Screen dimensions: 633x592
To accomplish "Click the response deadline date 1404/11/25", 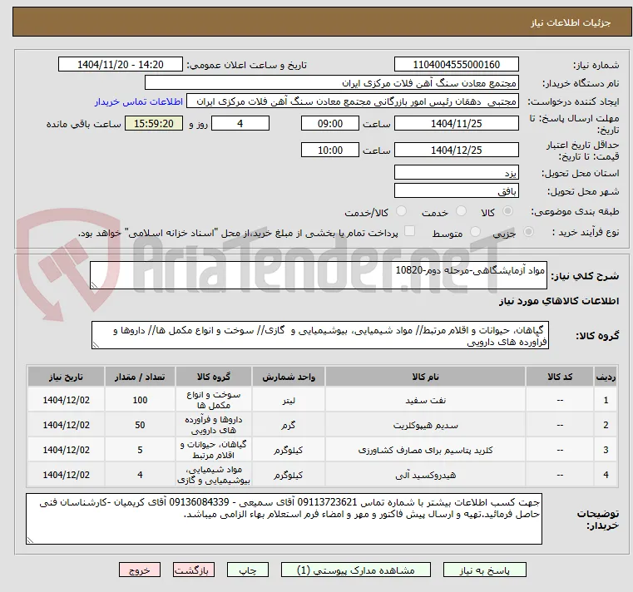I will point(456,124).
